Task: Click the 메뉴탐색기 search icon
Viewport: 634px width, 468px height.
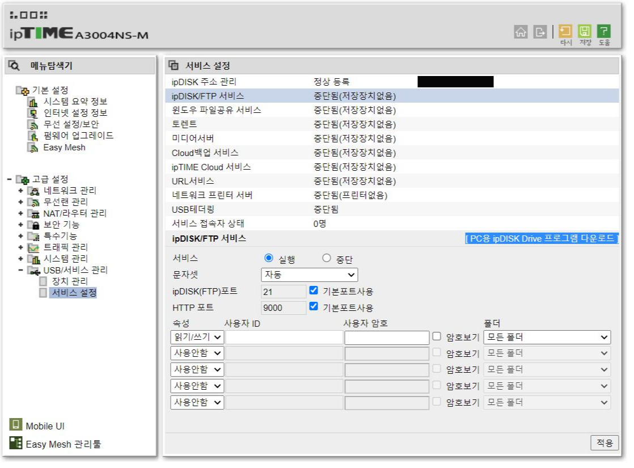Action: tap(14, 66)
